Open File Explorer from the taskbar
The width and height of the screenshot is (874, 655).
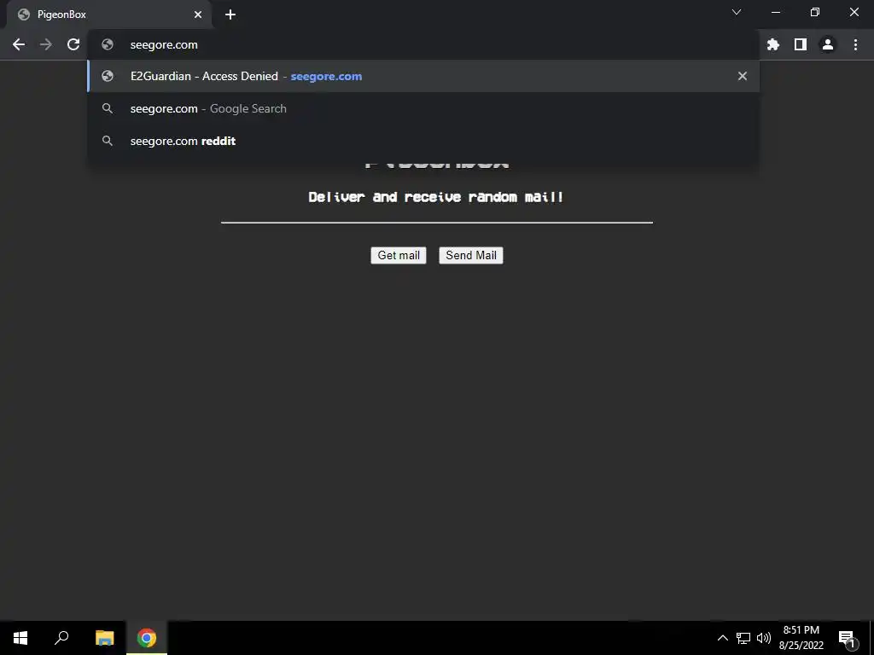pyautogui.click(x=104, y=638)
